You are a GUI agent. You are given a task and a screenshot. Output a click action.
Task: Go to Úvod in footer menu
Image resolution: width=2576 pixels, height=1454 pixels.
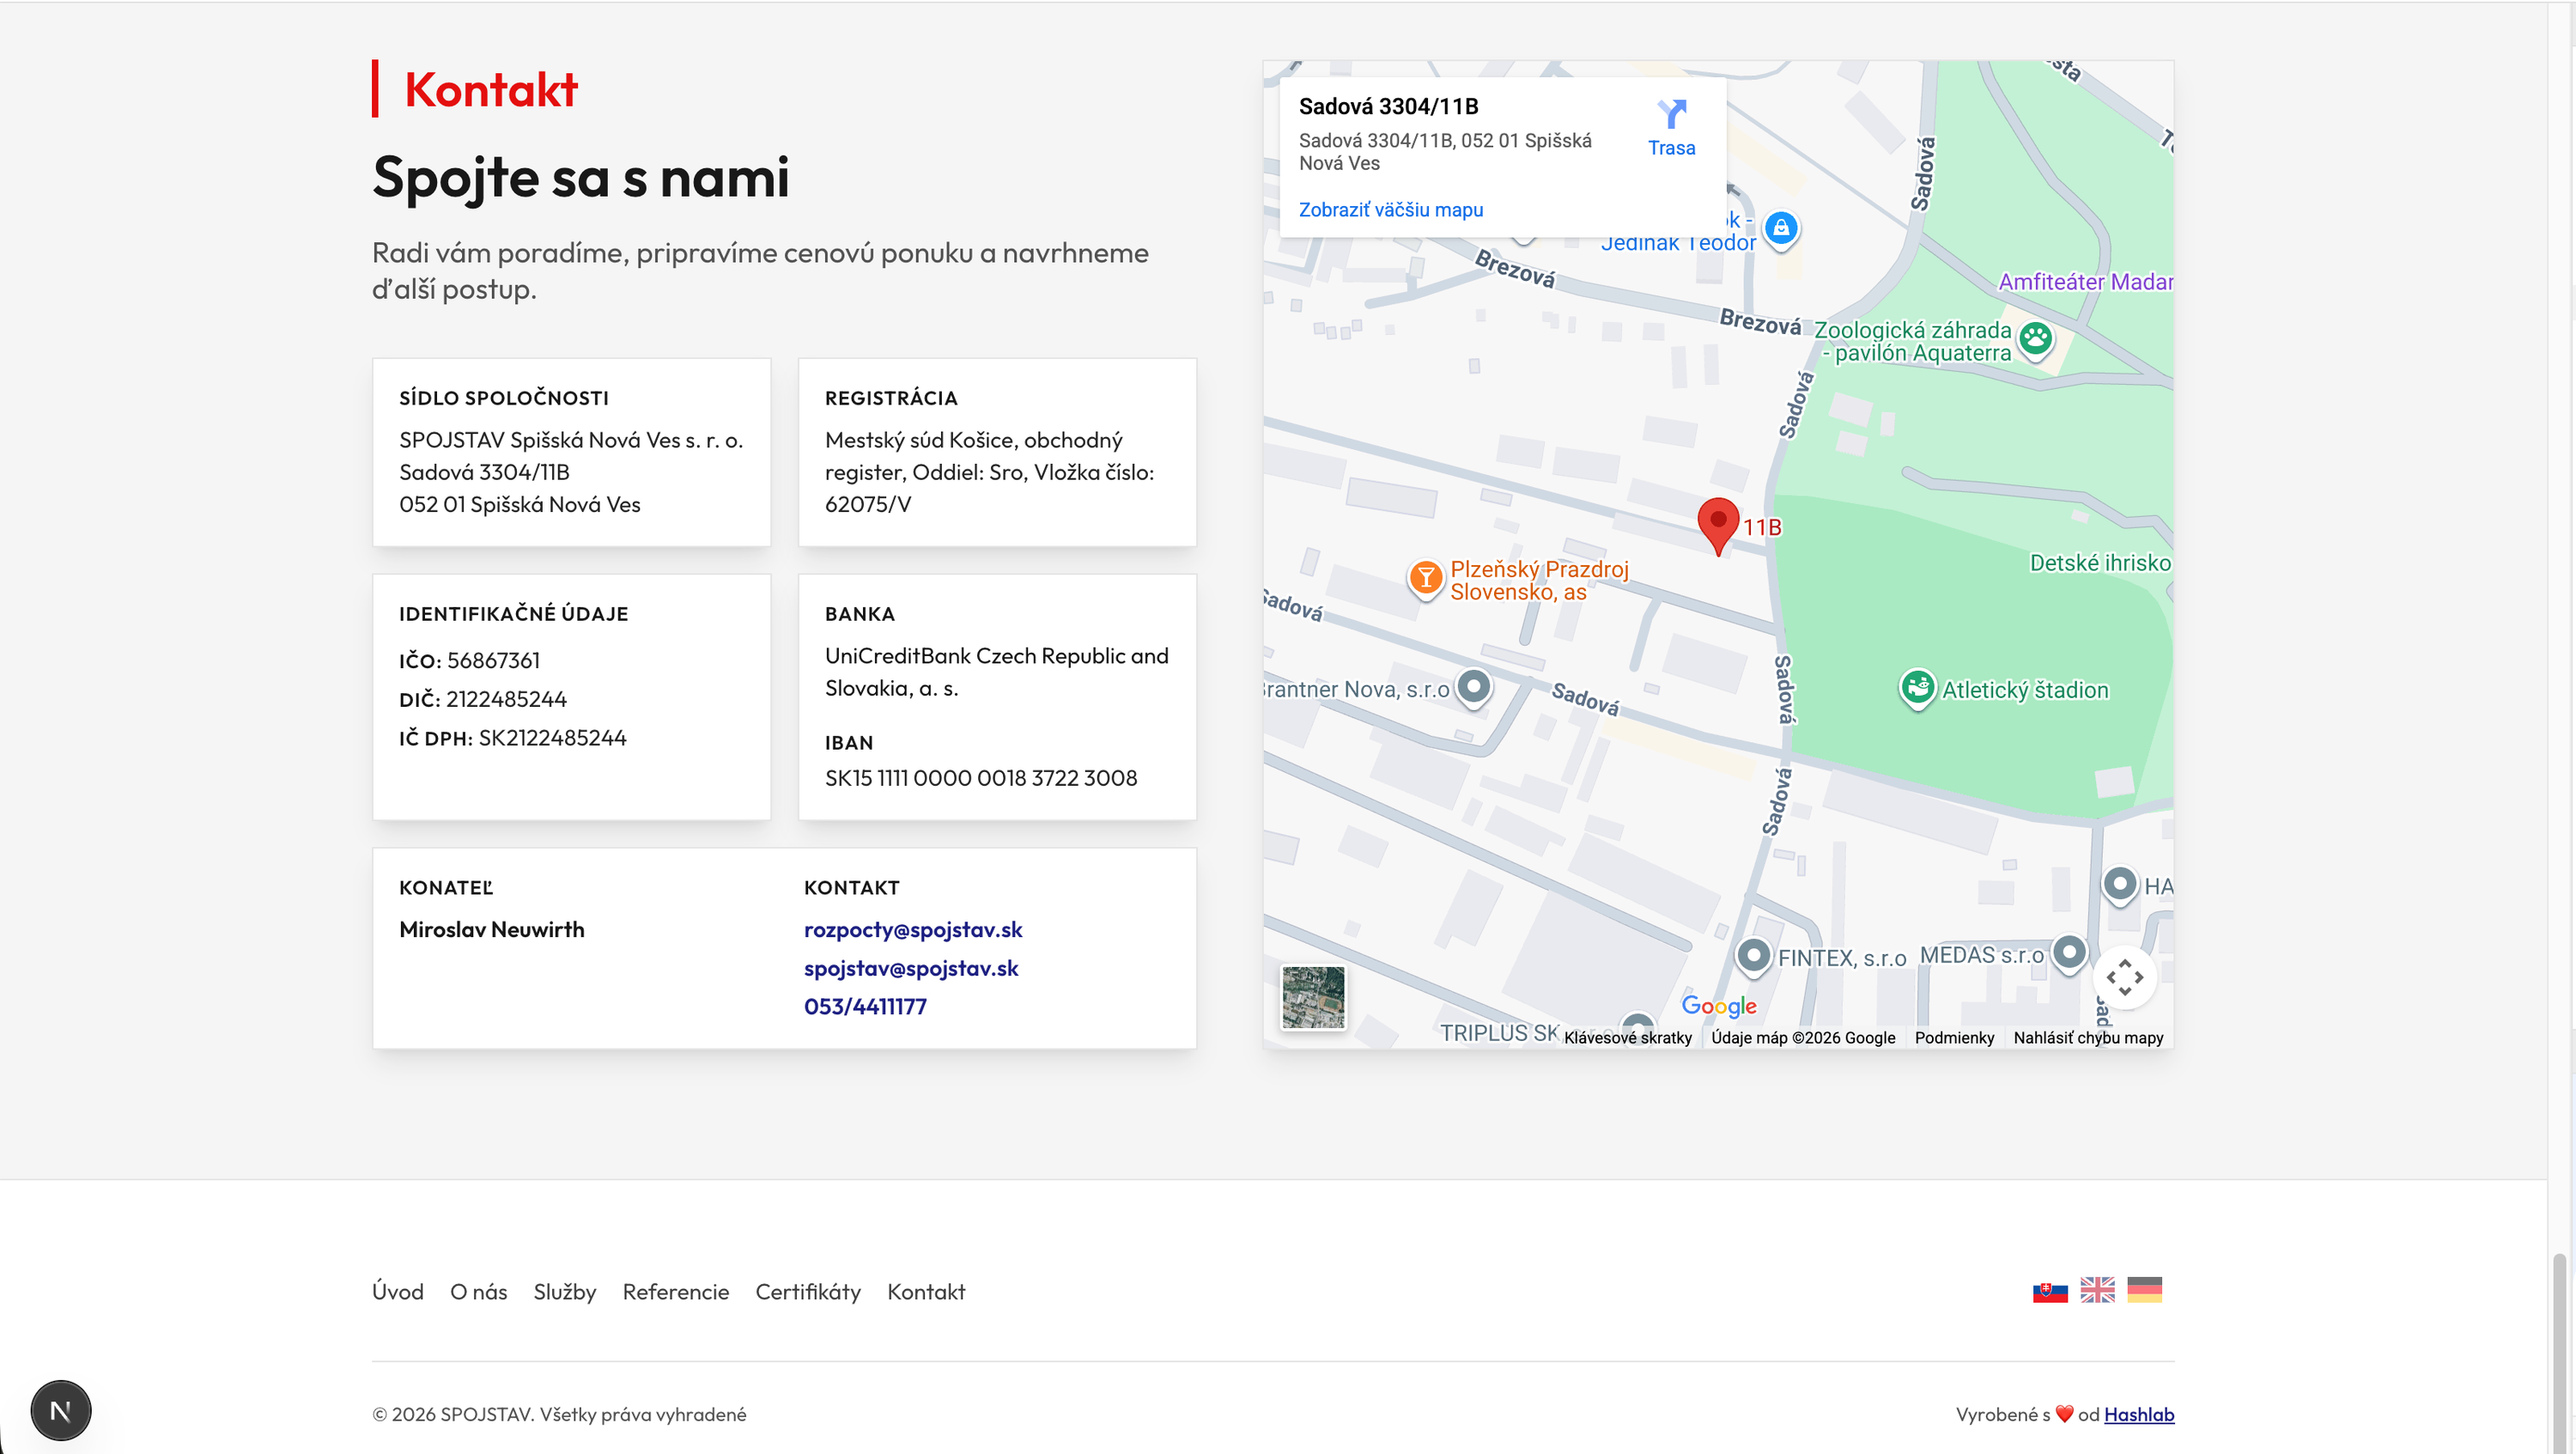click(x=398, y=1291)
